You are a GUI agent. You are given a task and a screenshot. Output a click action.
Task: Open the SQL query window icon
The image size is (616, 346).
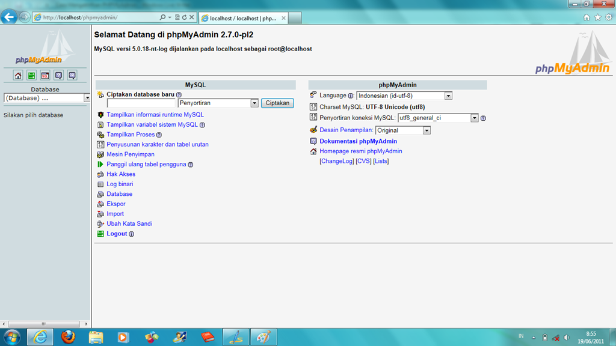[x=45, y=75]
